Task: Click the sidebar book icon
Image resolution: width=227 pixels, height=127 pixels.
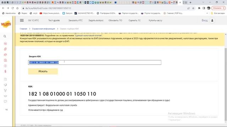Action: click(5, 60)
